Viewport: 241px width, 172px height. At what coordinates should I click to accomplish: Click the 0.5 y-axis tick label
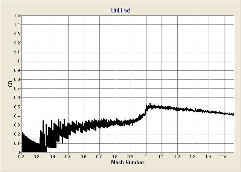(x=17, y=107)
